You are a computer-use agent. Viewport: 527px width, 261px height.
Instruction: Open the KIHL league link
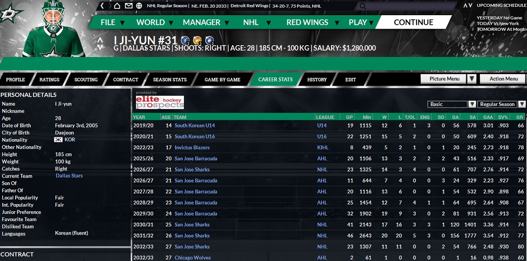click(322, 148)
